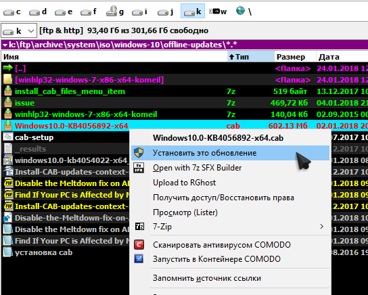Choose Просмотр (Lister) menu entry
The width and height of the screenshot is (368, 295).
[230, 212]
